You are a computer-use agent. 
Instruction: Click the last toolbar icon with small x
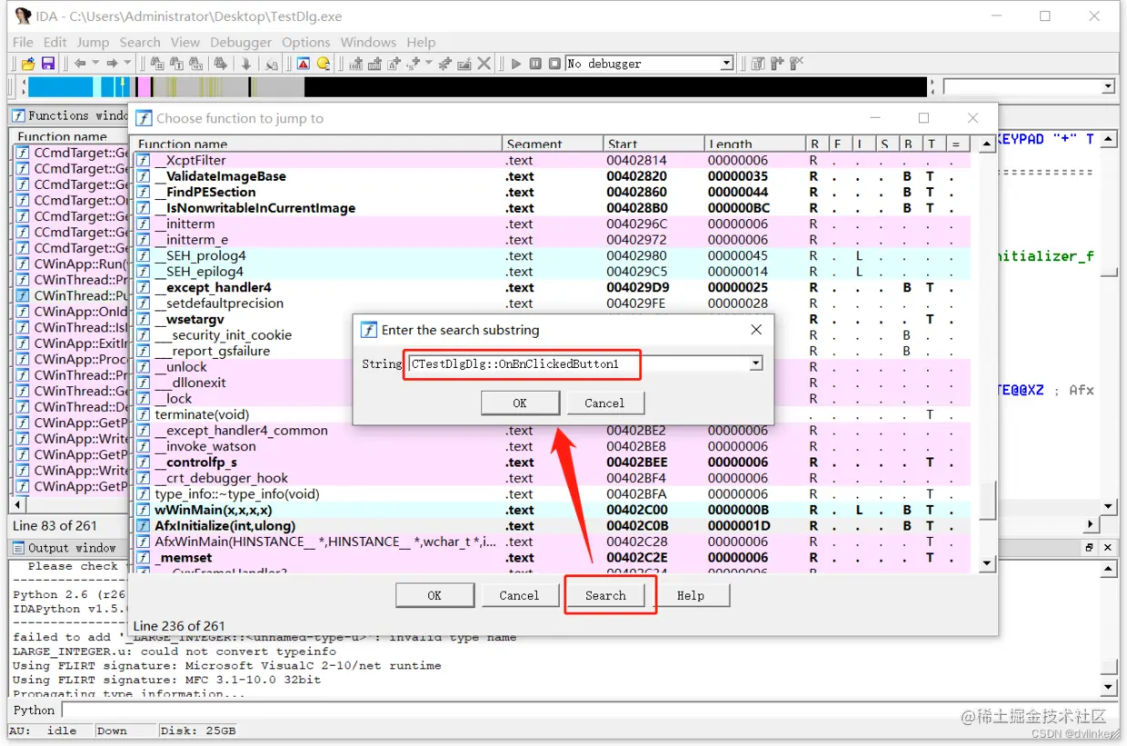(x=796, y=64)
